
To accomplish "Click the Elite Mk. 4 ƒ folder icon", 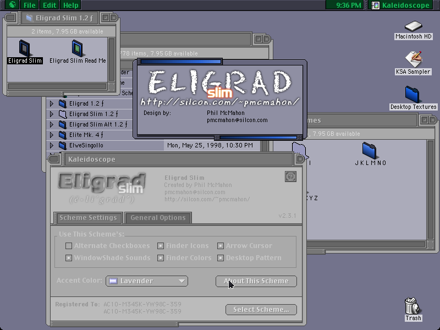I will point(62,135).
